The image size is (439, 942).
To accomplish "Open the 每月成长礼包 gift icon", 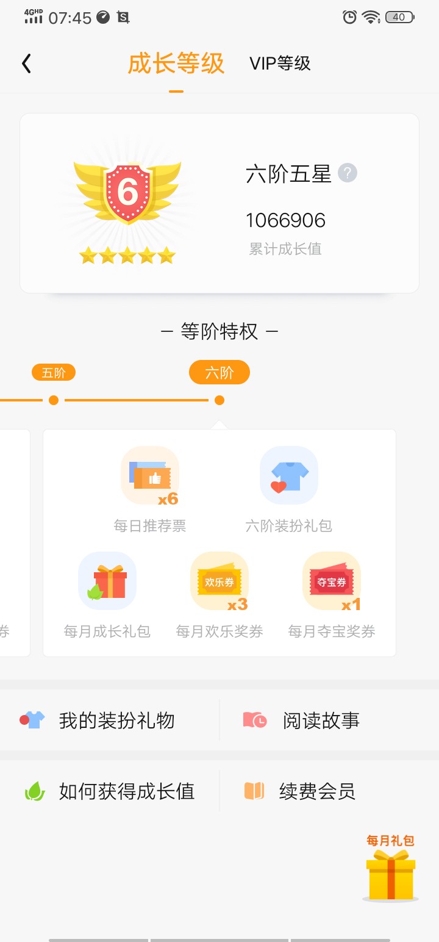I will coord(107,581).
